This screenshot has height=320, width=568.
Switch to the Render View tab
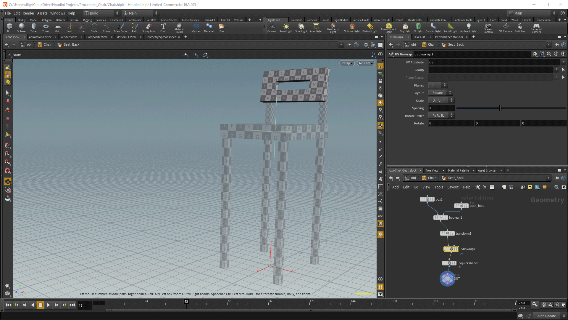(x=68, y=37)
